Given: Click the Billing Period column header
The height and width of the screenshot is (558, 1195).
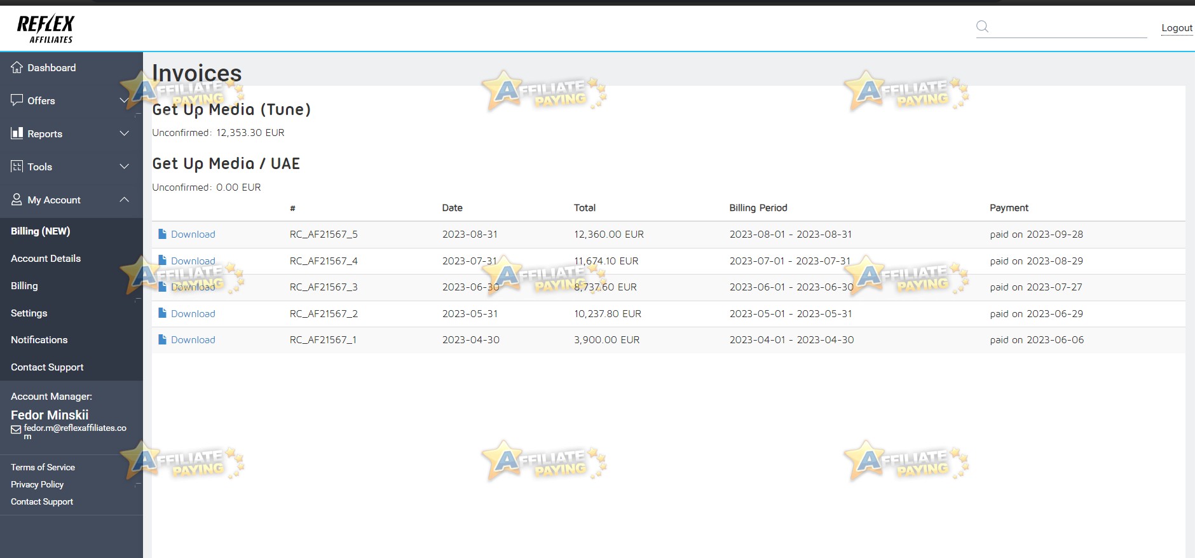Looking at the screenshot, I should pos(758,208).
